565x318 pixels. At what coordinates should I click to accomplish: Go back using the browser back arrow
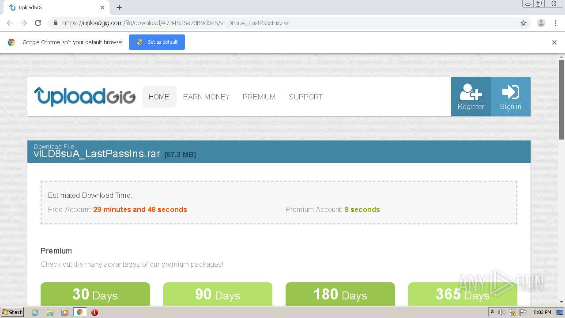pyautogui.click(x=10, y=23)
